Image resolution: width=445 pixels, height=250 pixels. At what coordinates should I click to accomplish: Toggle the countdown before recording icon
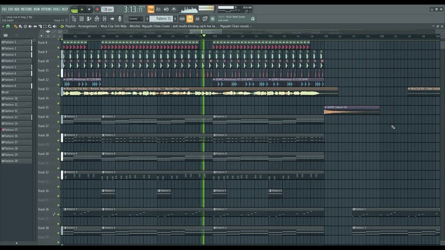(158, 9)
